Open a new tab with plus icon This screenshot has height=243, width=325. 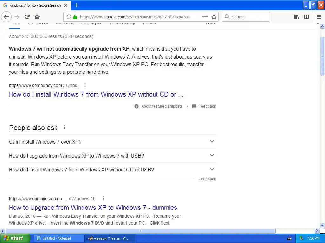coord(76,5)
